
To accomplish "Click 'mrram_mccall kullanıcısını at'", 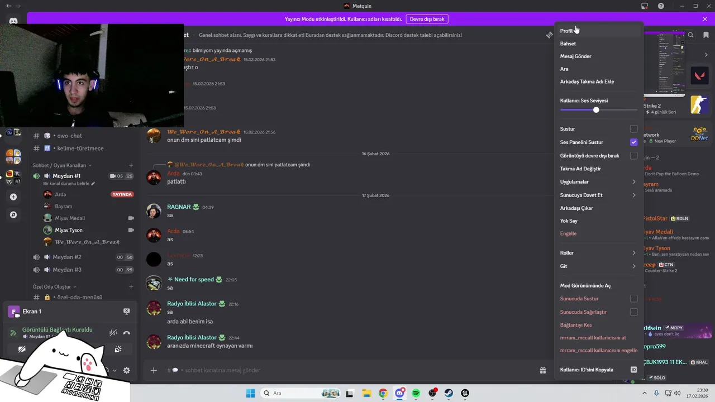I will coord(599,338).
